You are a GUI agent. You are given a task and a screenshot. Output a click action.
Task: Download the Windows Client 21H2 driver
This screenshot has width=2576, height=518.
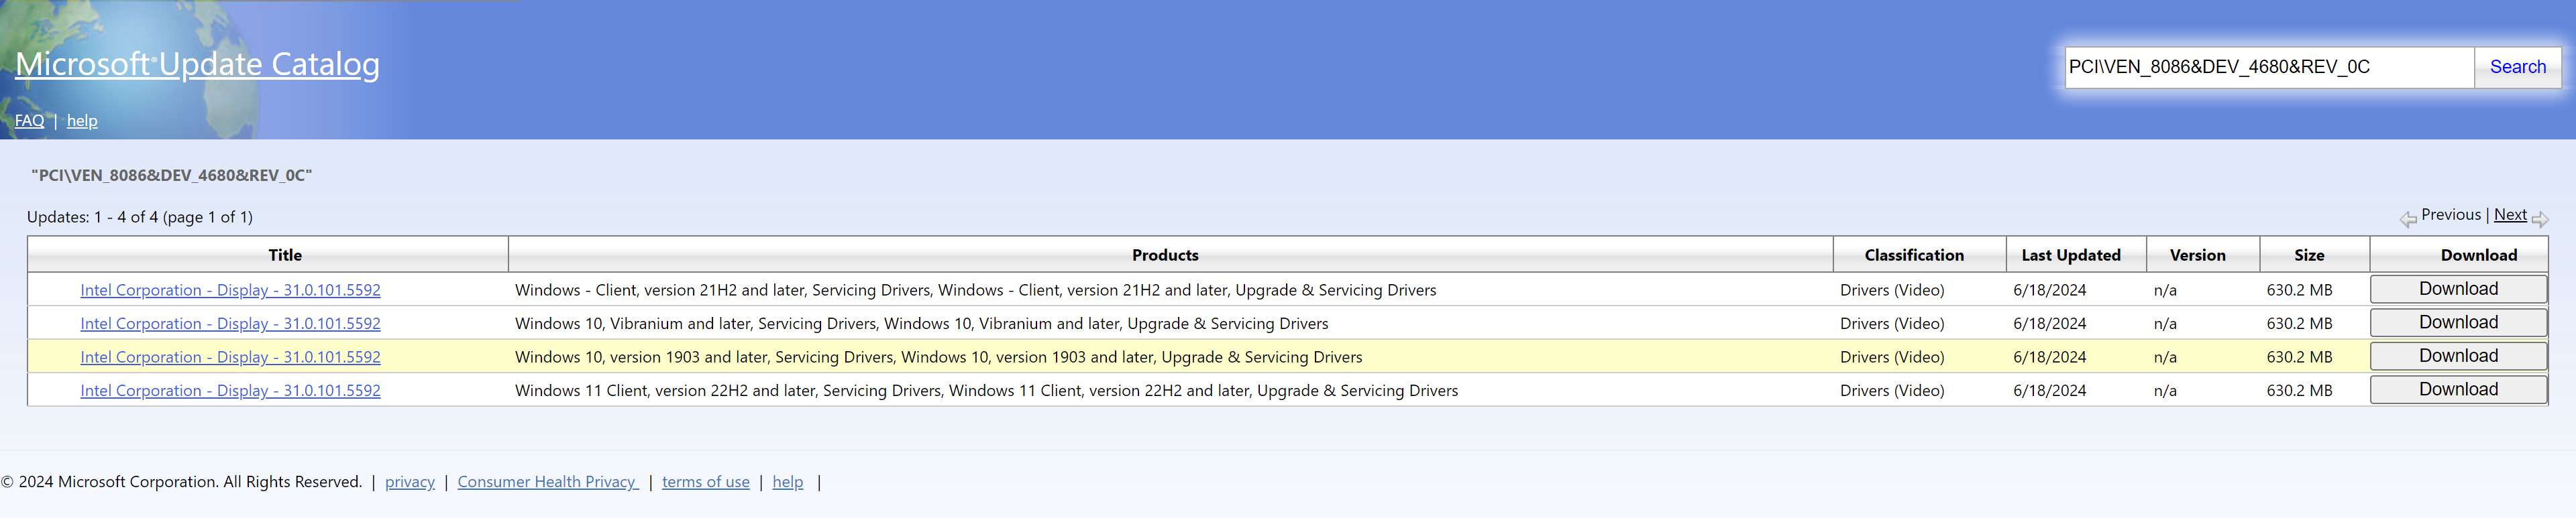coord(2458,289)
